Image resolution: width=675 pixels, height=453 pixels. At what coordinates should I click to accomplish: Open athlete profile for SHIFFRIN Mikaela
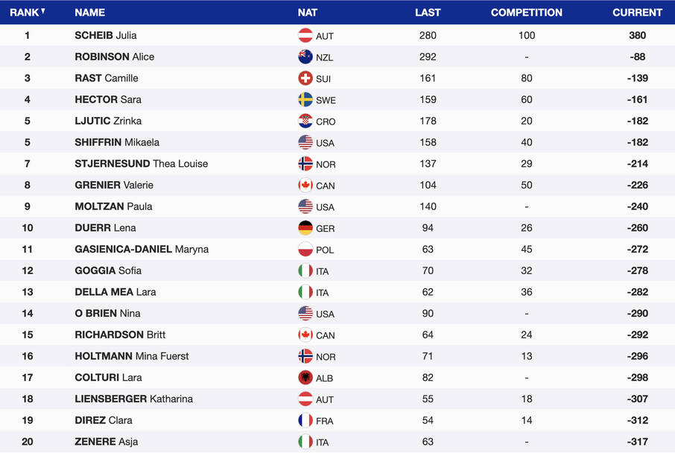117,142
